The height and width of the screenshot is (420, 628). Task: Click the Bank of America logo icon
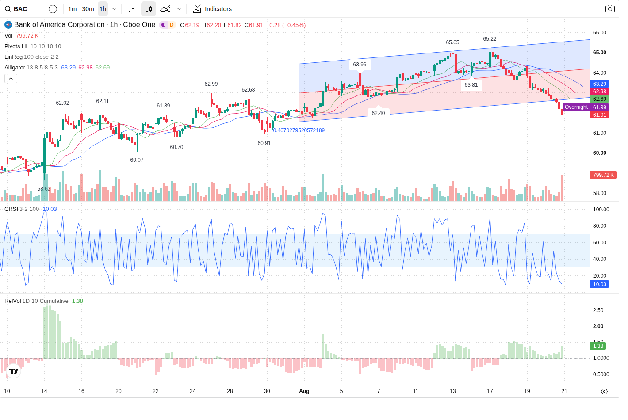(x=8, y=25)
